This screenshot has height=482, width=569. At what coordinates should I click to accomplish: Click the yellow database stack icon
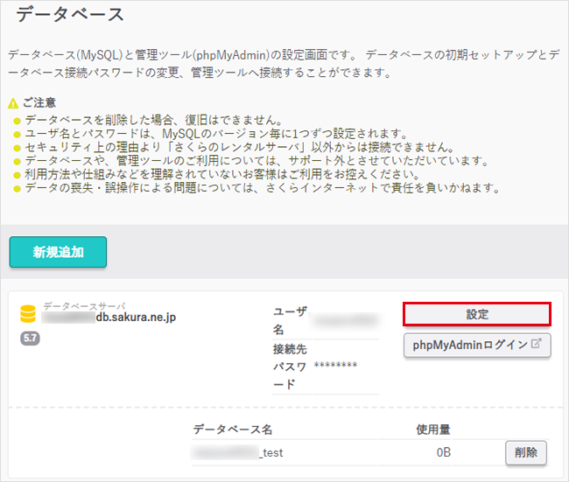[28, 314]
